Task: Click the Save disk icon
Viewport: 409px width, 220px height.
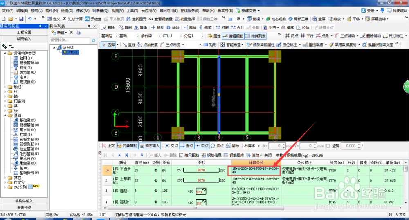Action: [x=21, y=19]
